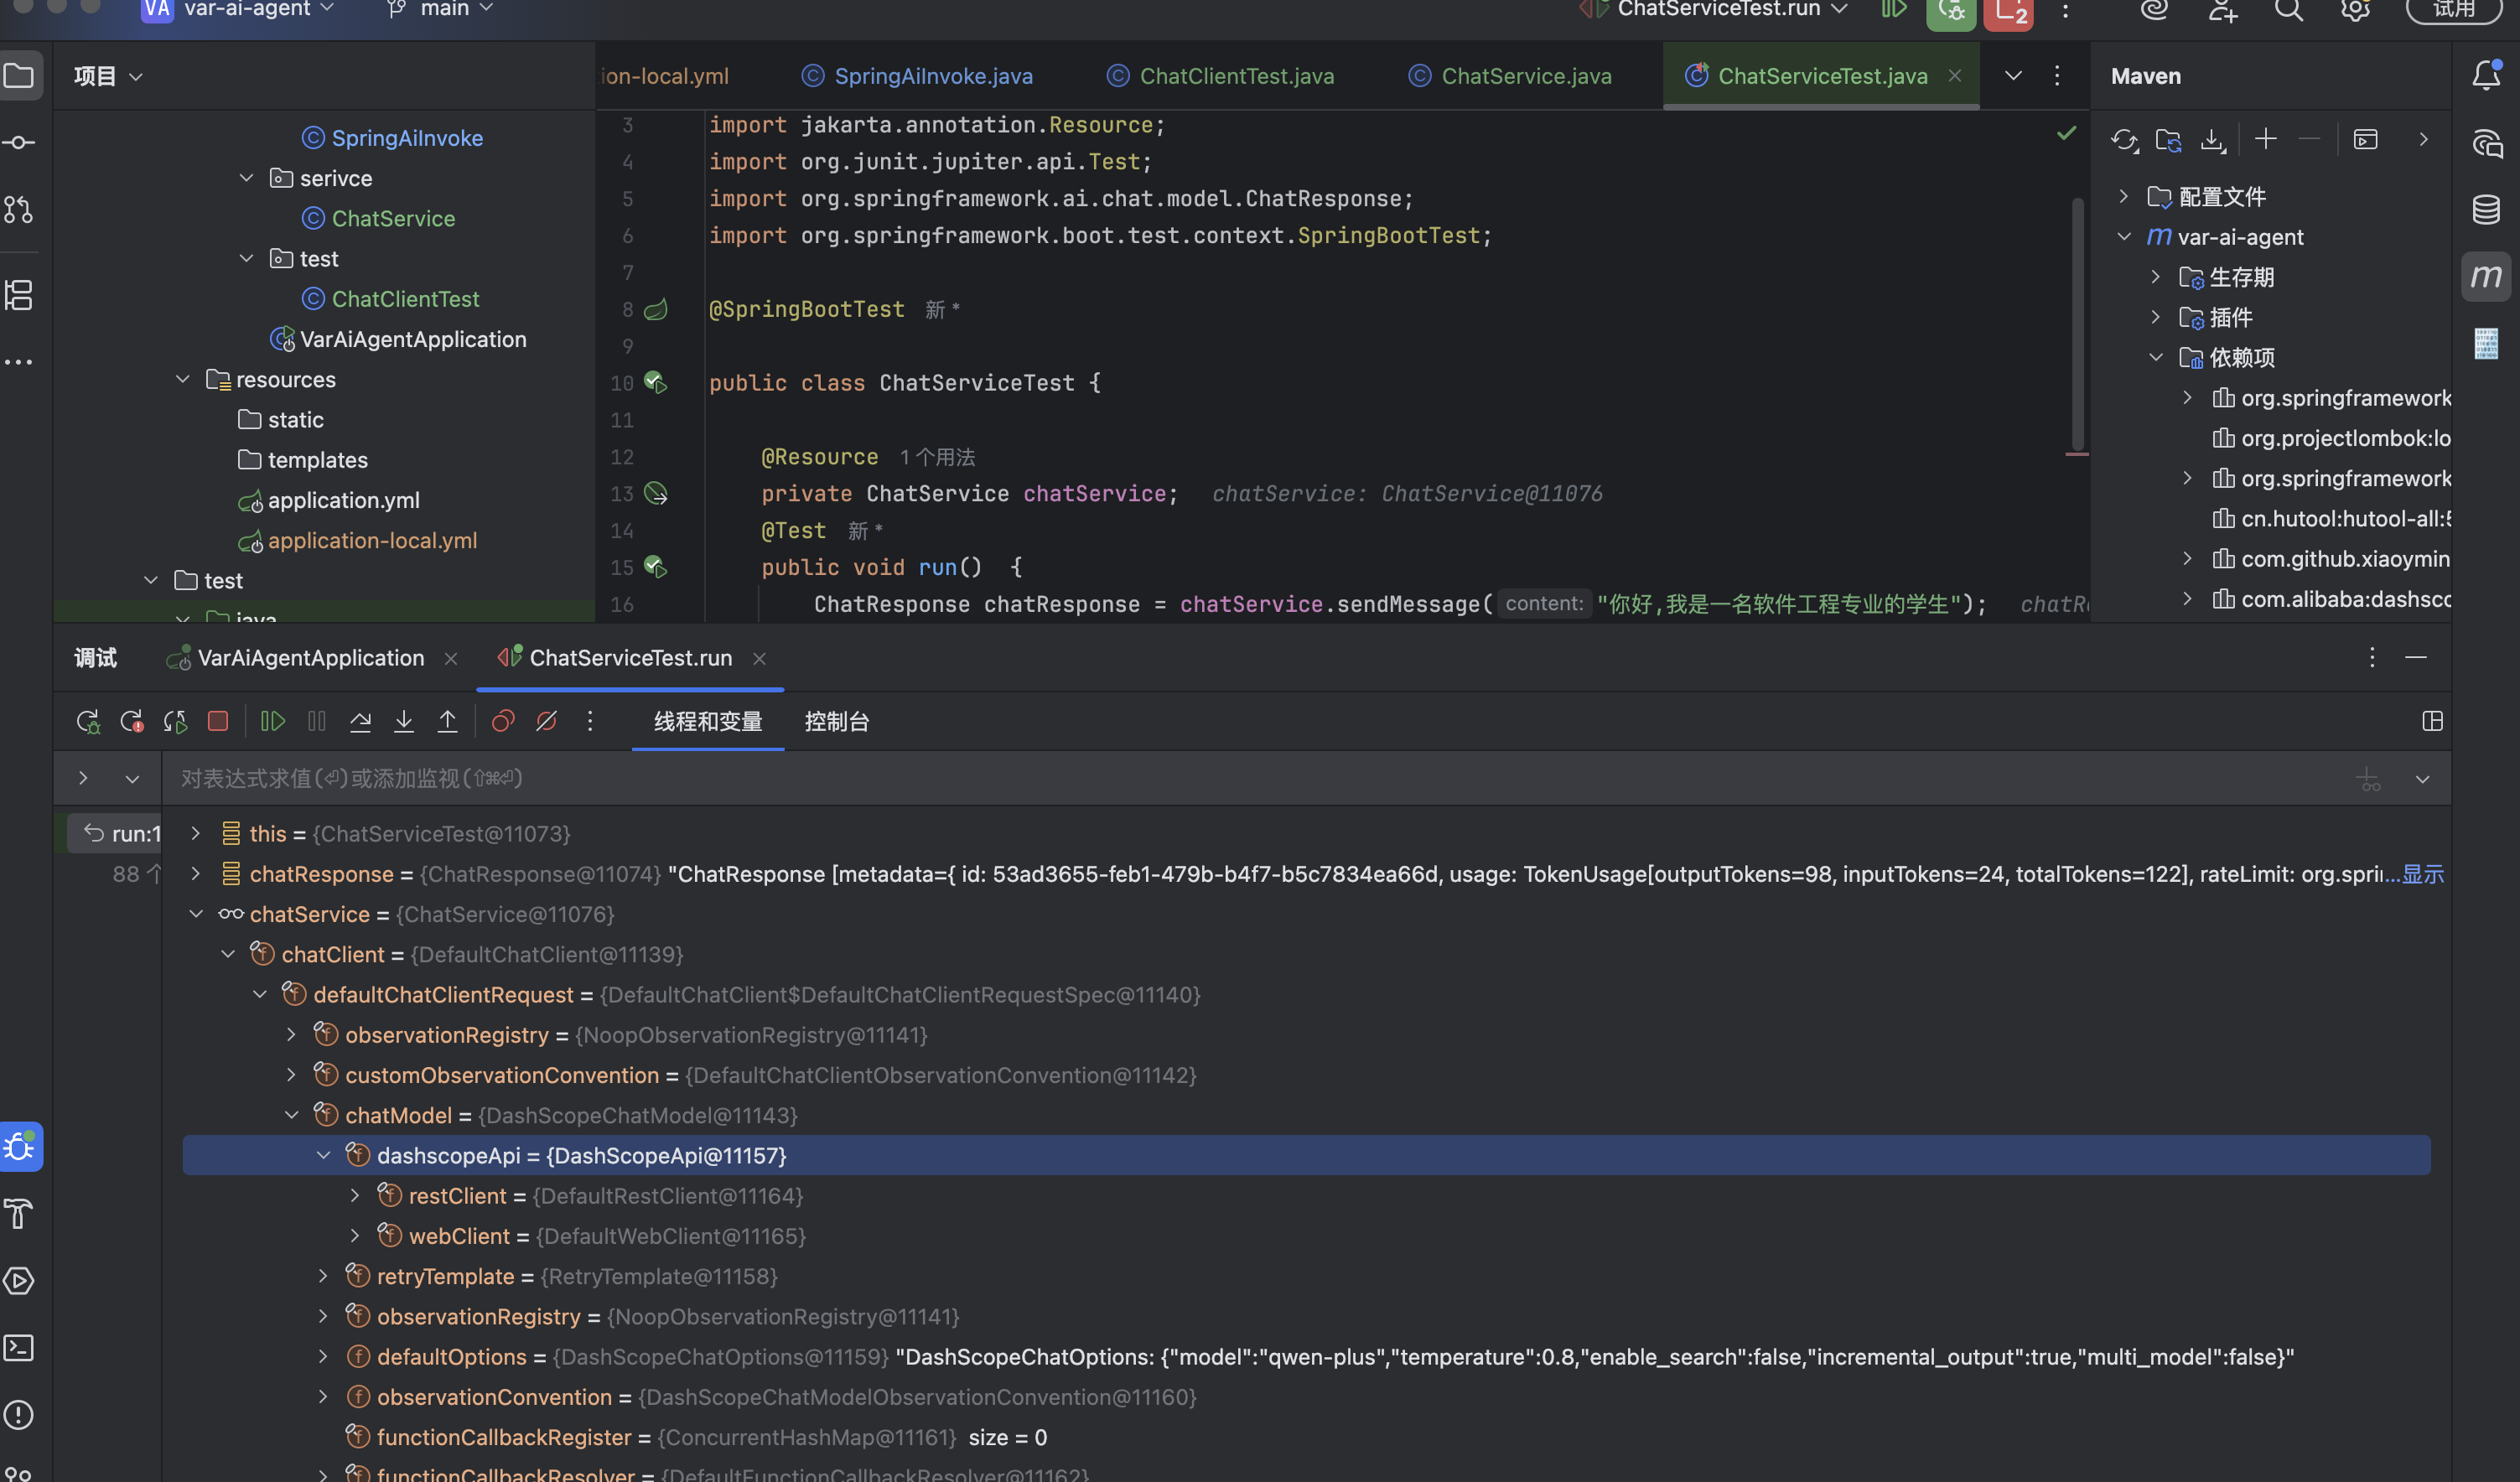The width and height of the screenshot is (2520, 1482).
Task: Switch to 控制台 console tab
Action: tap(836, 722)
